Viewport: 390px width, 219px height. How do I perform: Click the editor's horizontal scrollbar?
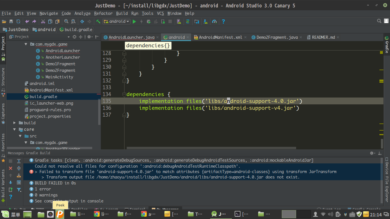211,148
